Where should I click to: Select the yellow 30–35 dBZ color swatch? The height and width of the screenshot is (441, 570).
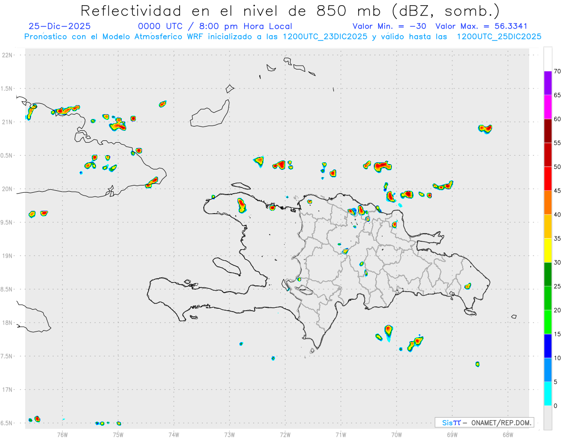pyautogui.click(x=548, y=250)
